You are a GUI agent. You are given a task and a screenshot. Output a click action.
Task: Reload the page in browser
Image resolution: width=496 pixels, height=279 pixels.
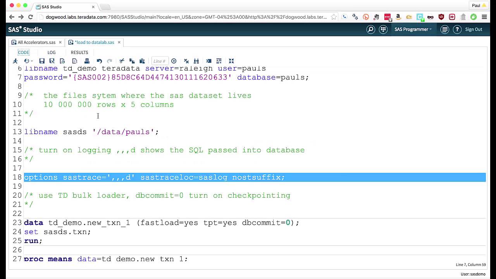[x=31, y=17]
